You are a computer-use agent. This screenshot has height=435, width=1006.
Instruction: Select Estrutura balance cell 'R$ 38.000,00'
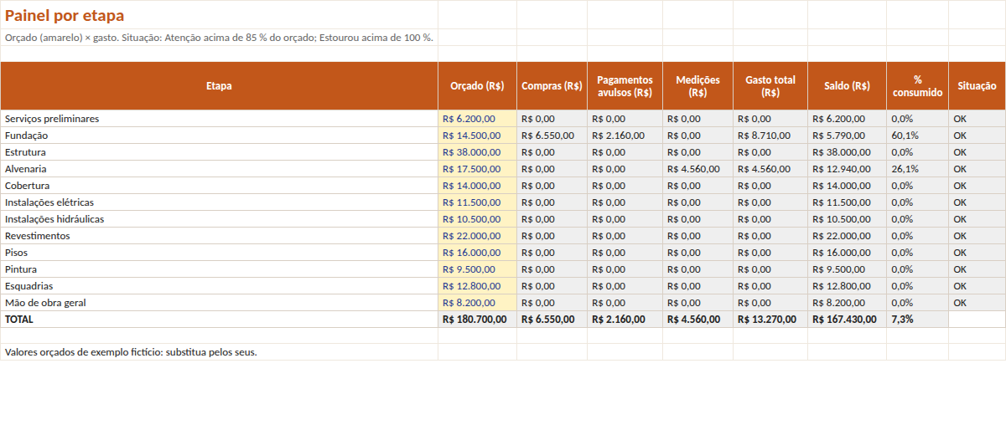click(x=847, y=152)
